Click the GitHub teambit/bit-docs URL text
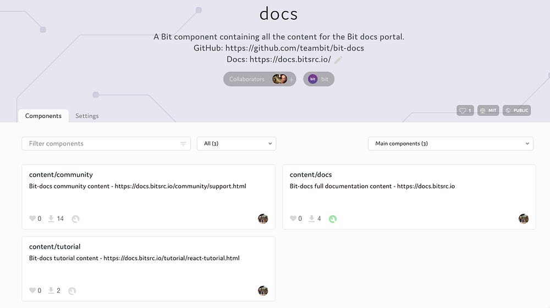Screen dimensions: 550x308 click(x=294, y=48)
